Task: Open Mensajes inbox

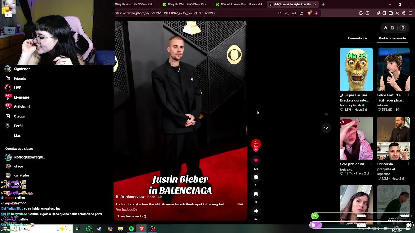Action: (x=18, y=97)
